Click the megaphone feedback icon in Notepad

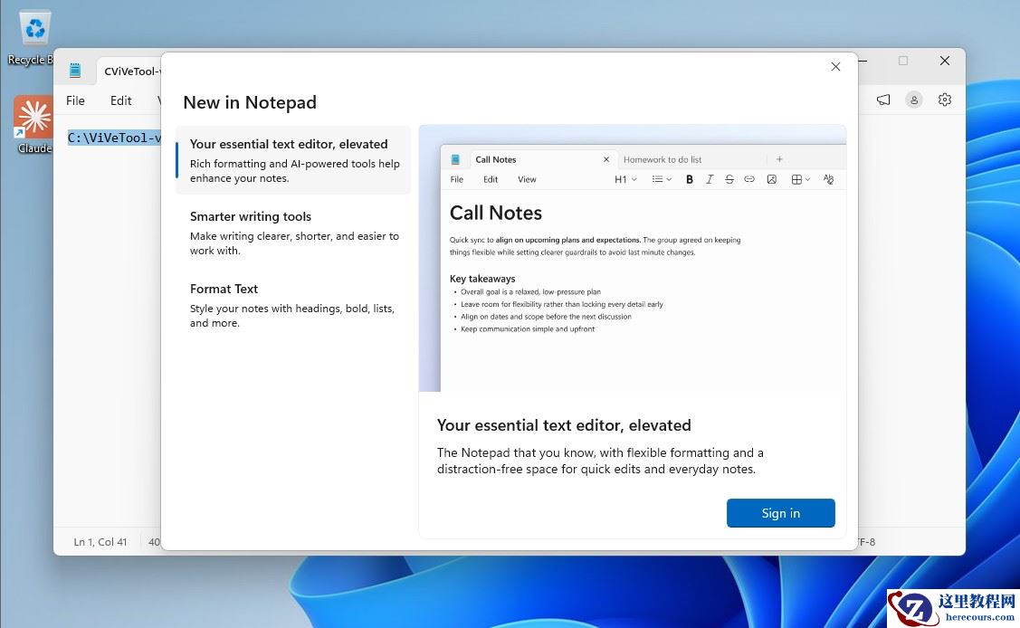pos(883,100)
